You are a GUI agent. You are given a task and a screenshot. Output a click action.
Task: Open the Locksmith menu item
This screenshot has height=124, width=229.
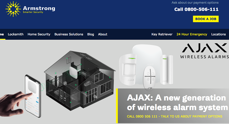tap(16, 34)
